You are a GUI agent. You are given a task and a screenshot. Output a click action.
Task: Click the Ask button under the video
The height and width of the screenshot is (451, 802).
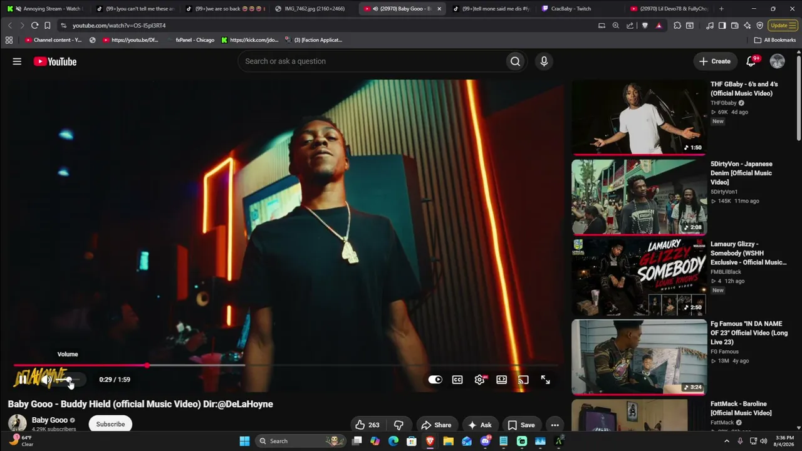(x=479, y=425)
